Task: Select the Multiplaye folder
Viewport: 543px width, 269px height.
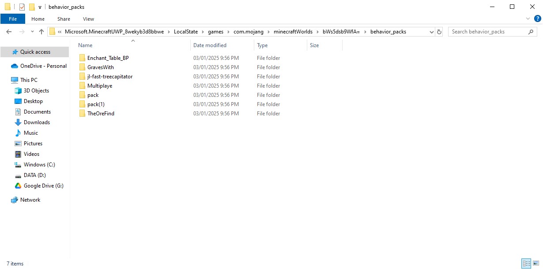Action: pyautogui.click(x=99, y=86)
